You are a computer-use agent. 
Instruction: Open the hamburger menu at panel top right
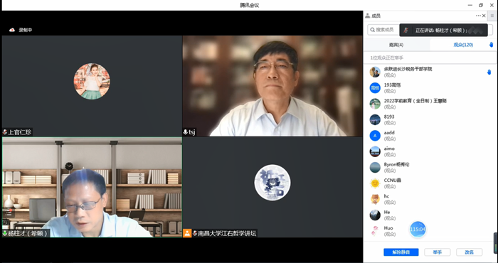coord(492,16)
